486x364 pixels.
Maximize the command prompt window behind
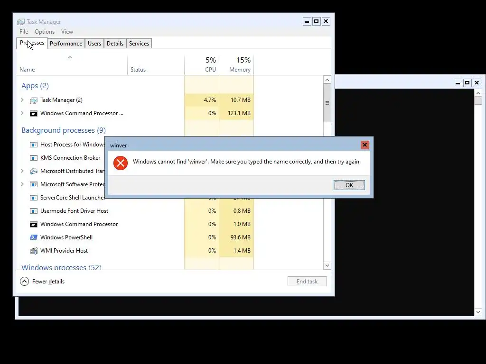[x=467, y=83]
